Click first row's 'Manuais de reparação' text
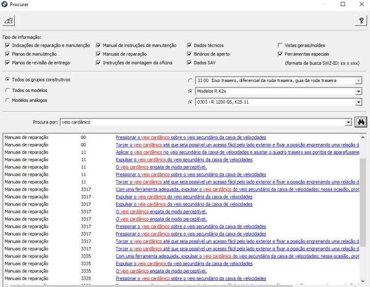 point(27,137)
